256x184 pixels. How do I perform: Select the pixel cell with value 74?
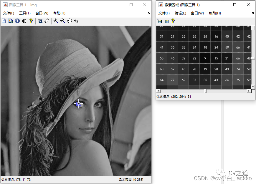[x=238, y=69]
